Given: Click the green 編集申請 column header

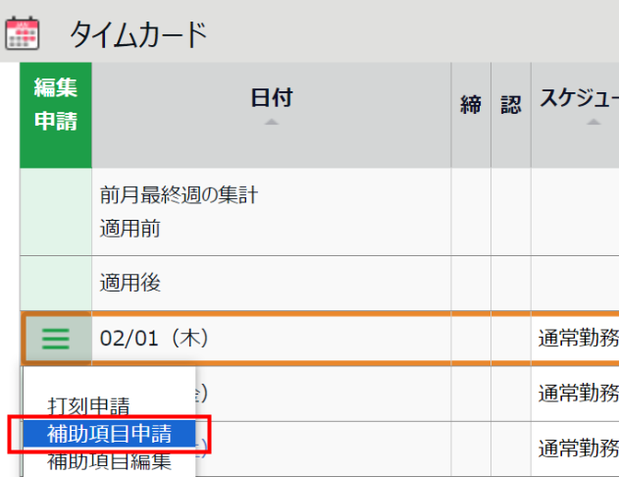Looking at the screenshot, I should 56,115.
